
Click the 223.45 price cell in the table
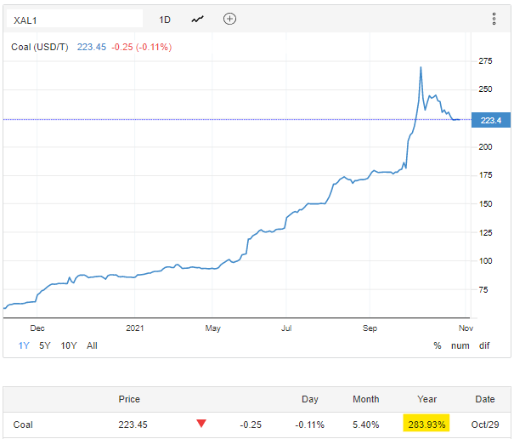tap(133, 425)
